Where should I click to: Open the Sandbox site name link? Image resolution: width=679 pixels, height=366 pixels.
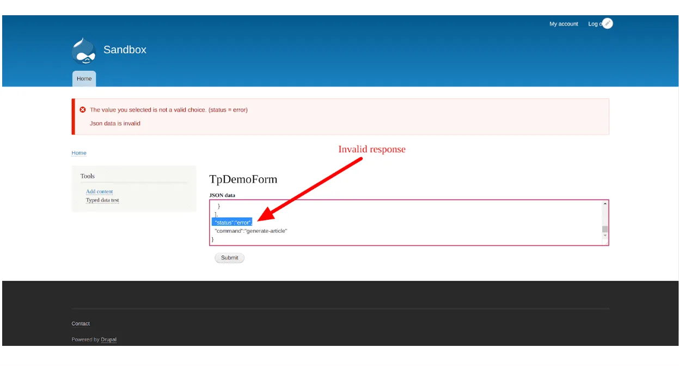(x=125, y=49)
